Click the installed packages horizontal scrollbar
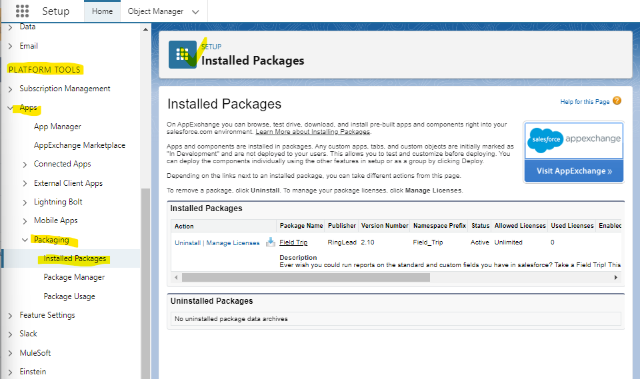640x379 pixels. 306,277
